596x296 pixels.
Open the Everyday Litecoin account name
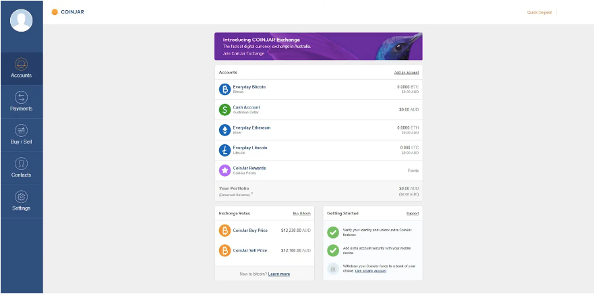tap(250, 148)
